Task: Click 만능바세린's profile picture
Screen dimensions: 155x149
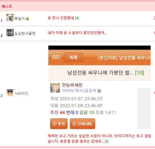Action: coord(55,88)
